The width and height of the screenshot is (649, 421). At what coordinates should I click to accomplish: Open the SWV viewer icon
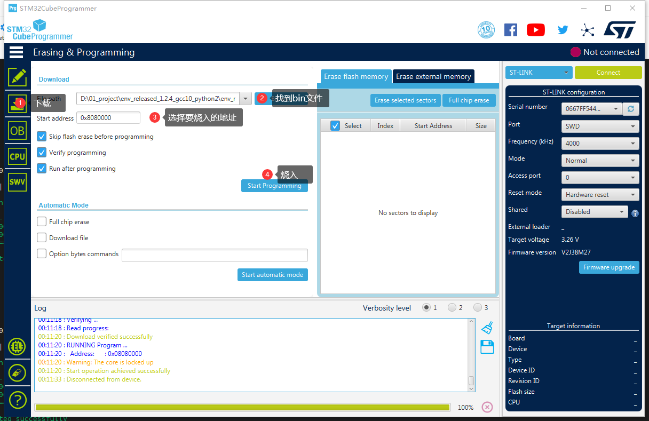point(17,182)
